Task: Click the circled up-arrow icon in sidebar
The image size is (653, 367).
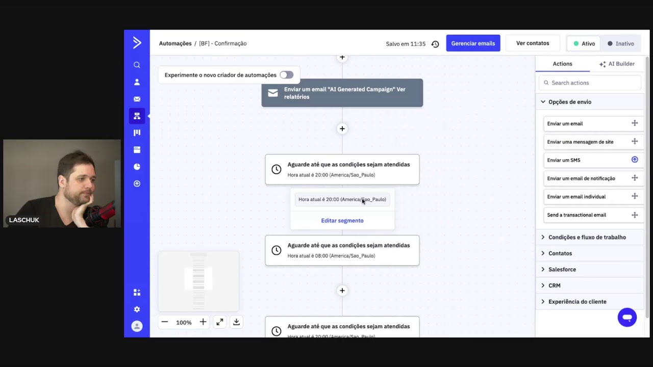Action: (x=137, y=183)
